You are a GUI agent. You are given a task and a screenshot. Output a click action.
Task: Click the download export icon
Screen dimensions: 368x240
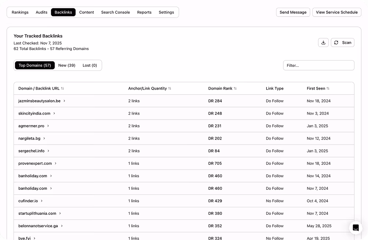coord(323,43)
